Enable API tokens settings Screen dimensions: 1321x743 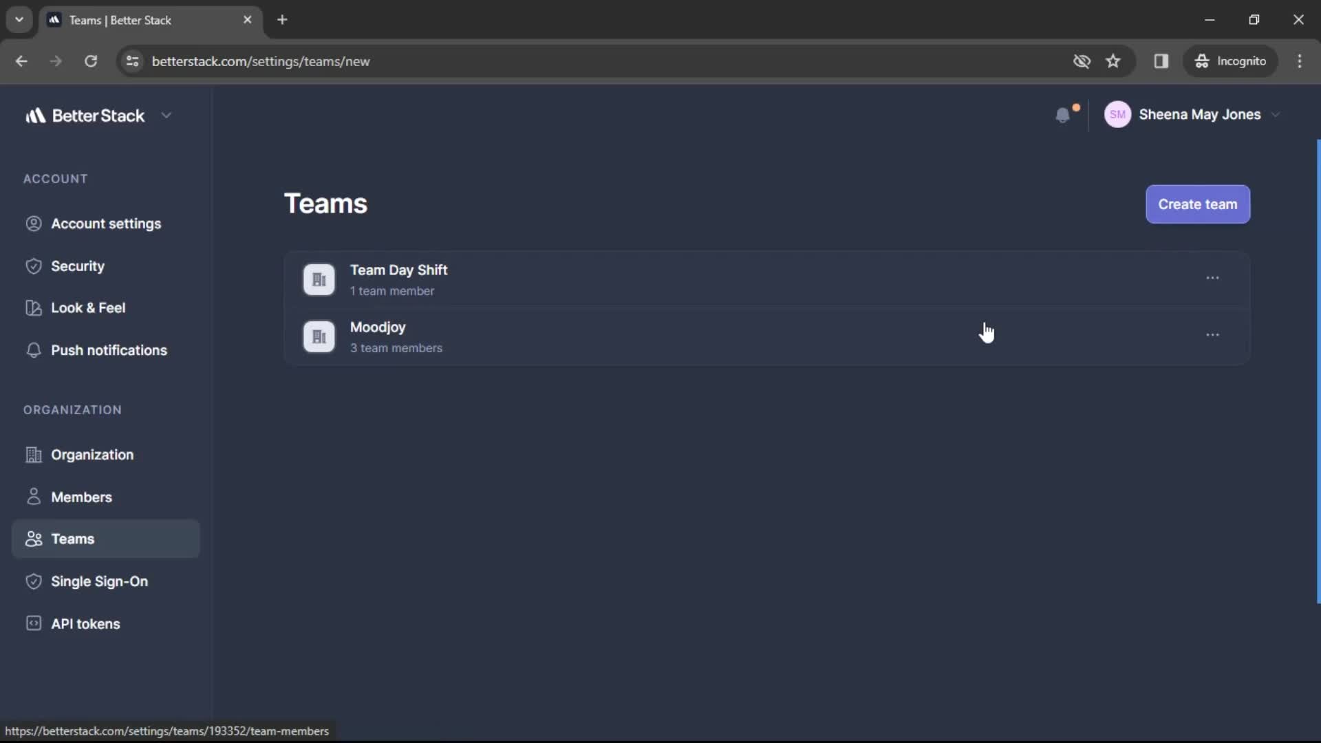coord(85,623)
